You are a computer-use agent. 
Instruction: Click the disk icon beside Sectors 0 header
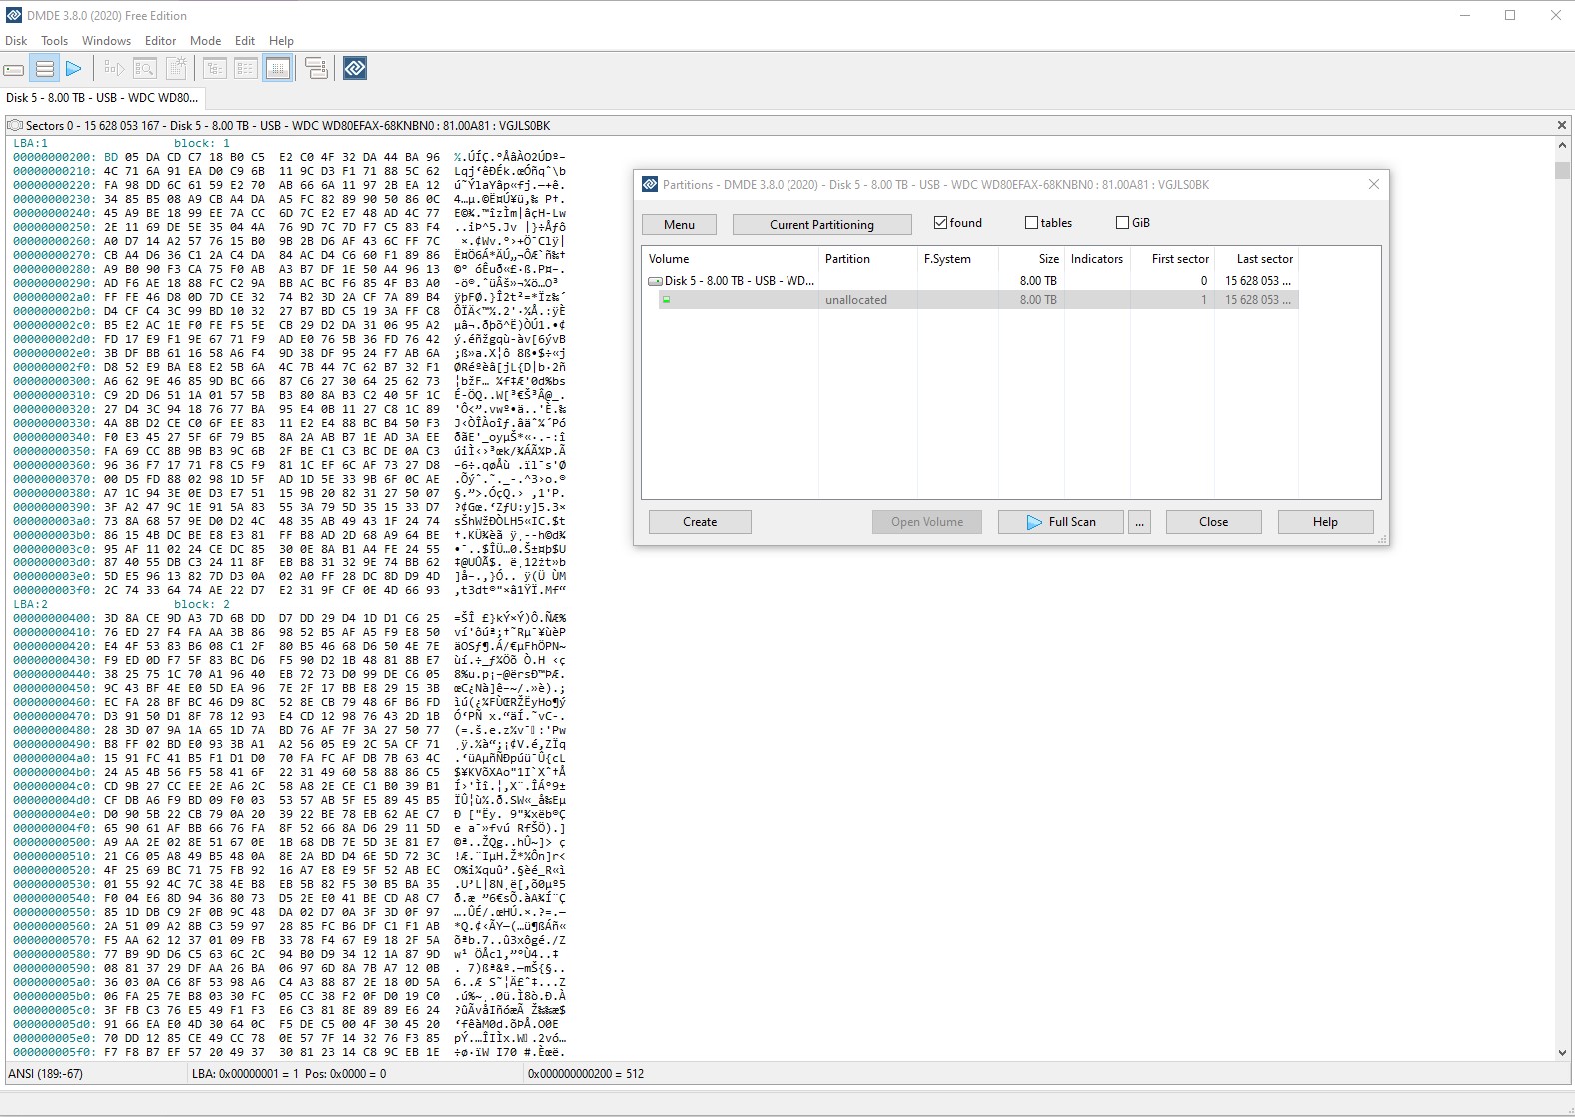click(15, 125)
